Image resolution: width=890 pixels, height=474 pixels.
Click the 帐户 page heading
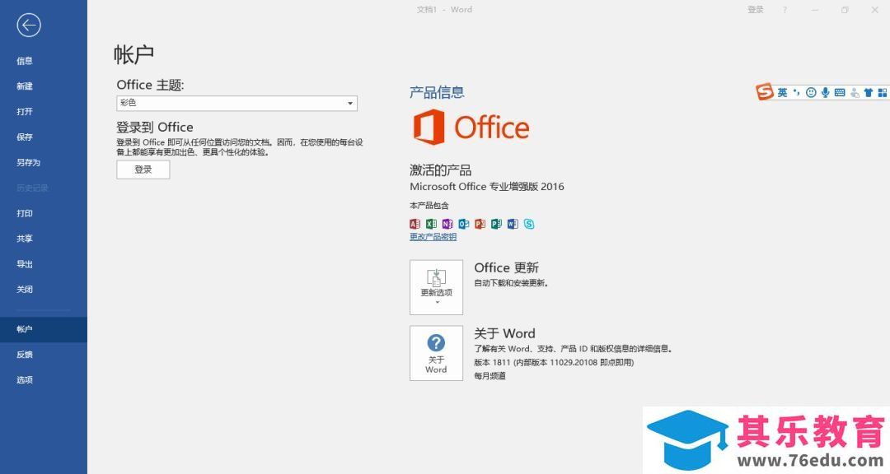(134, 54)
